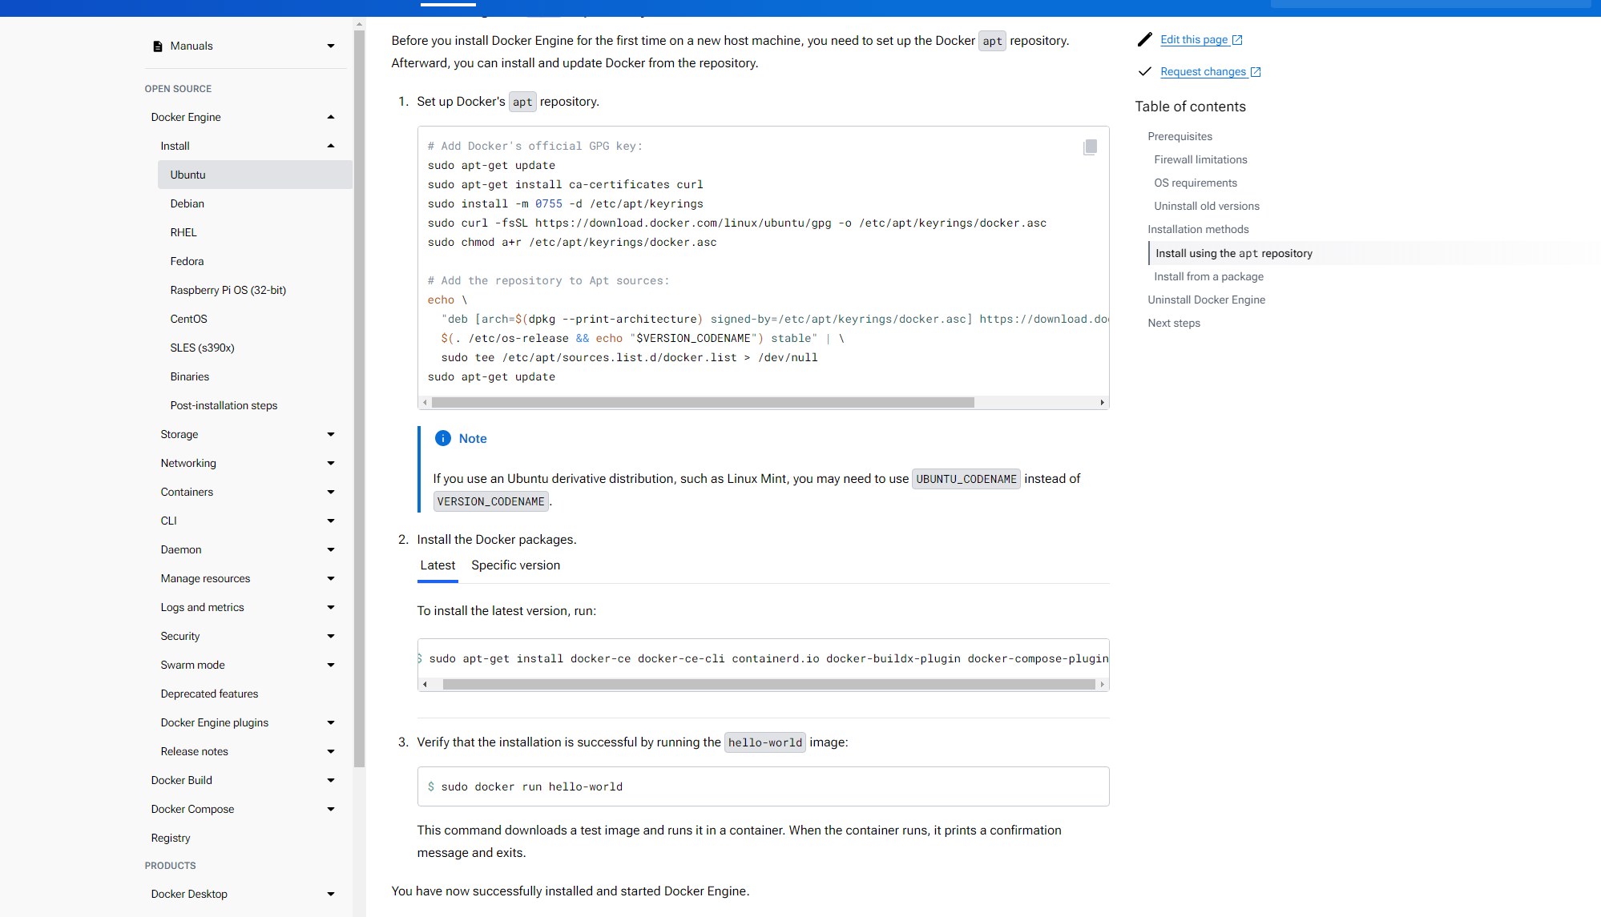Expand the Docker Build section
This screenshot has width=1601, height=917.
331,780
